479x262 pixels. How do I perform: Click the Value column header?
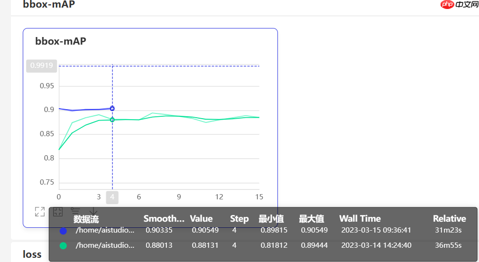click(x=201, y=219)
